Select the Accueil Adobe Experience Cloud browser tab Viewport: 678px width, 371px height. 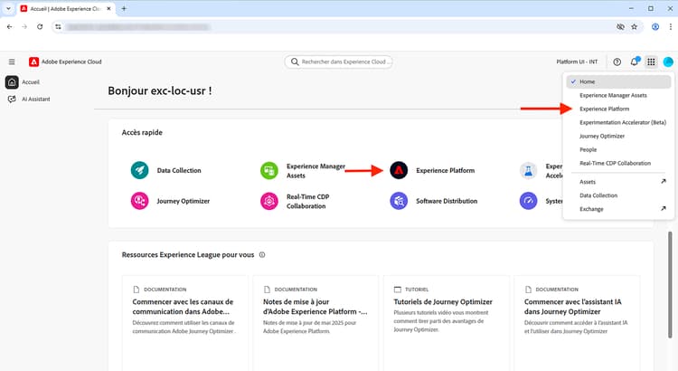66,9
